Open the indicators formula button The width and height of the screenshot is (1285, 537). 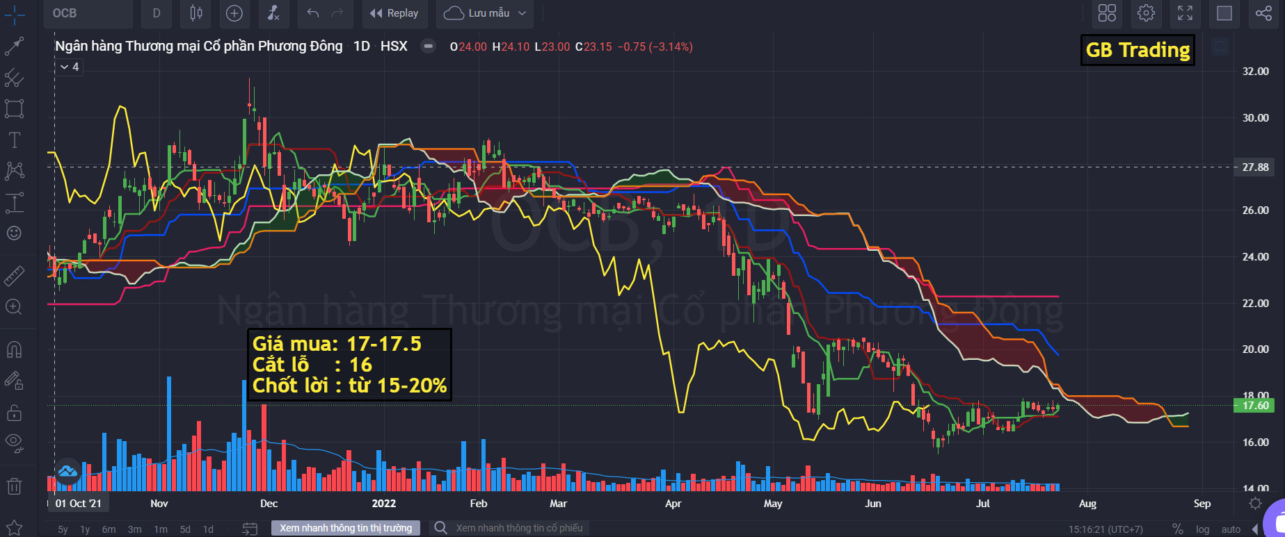tap(273, 13)
